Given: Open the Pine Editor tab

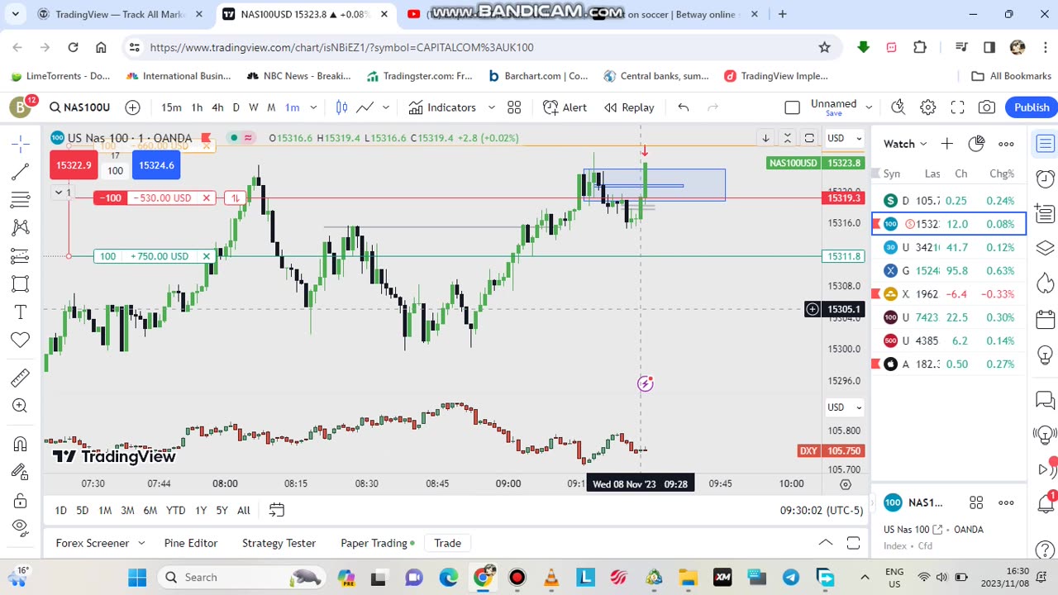Looking at the screenshot, I should click(190, 543).
